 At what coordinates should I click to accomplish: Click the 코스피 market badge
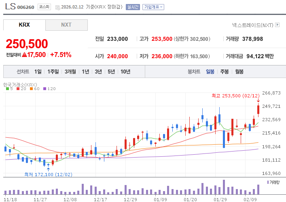44,7
